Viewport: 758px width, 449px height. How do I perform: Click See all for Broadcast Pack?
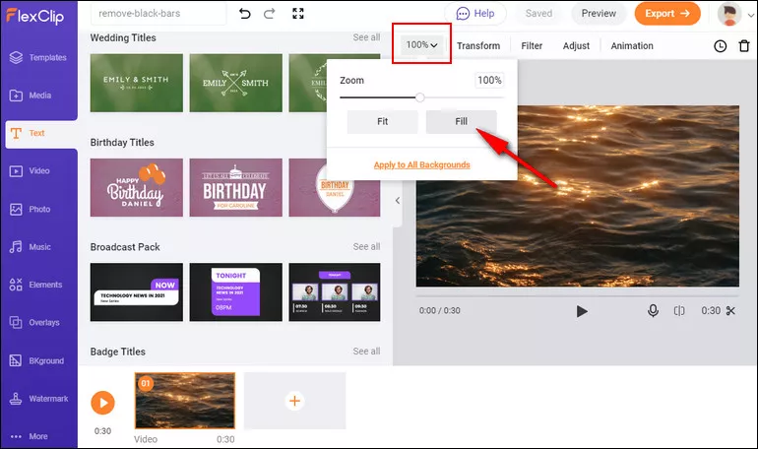[x=366, y=246]
